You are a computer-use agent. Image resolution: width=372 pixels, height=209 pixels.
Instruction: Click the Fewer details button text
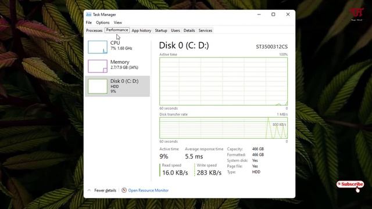[105, 190]
